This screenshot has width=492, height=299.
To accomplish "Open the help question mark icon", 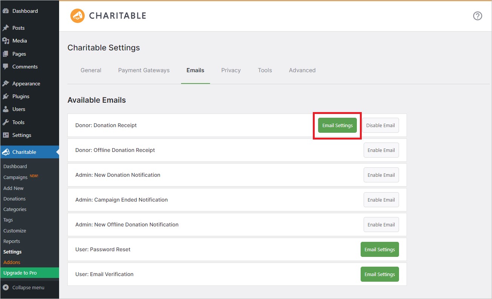I will 477,16.
